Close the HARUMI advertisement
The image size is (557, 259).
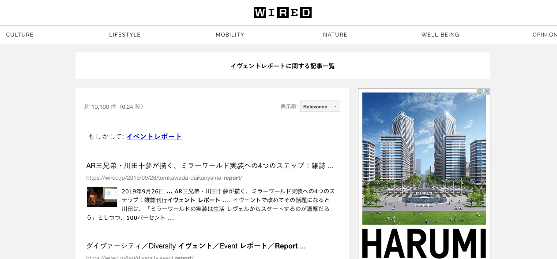coord(487,92)
